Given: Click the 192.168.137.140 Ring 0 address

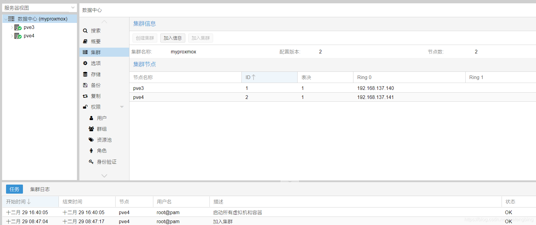Looking at the screenshot, I should tap(375, 88).
